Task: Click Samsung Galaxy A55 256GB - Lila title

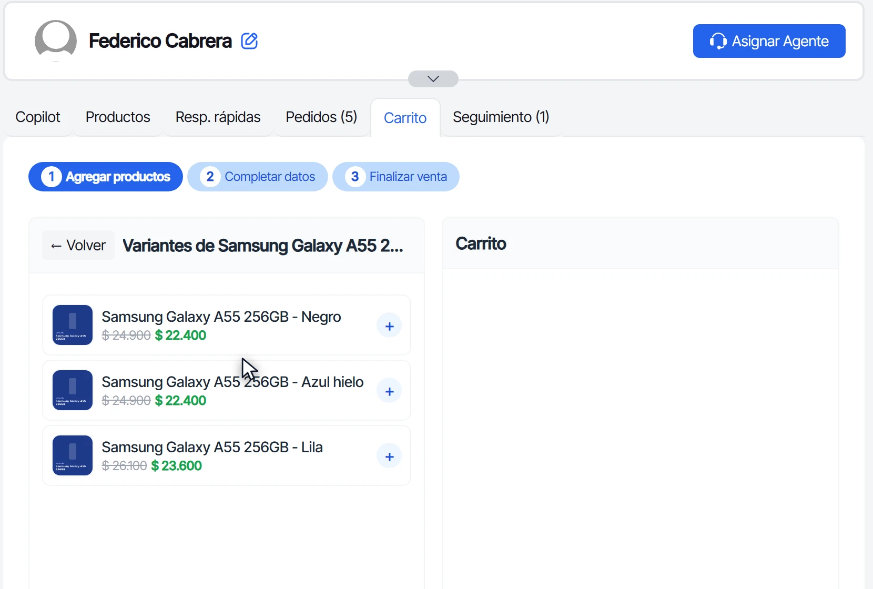Action: click(x=212, y=447)
